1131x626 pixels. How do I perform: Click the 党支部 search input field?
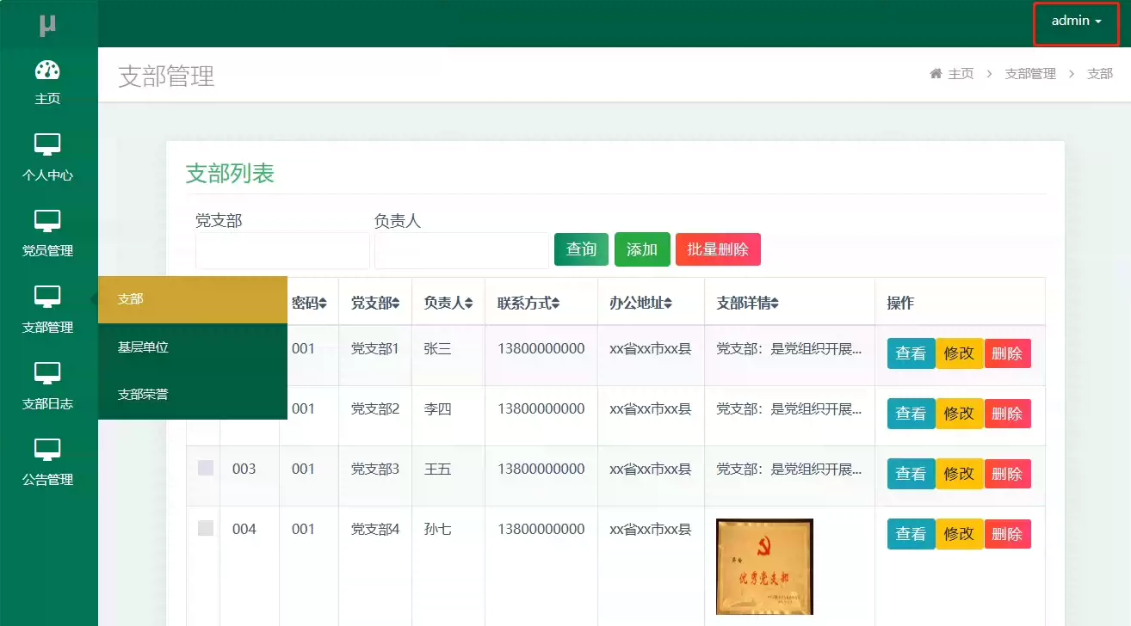click(282, 250)
